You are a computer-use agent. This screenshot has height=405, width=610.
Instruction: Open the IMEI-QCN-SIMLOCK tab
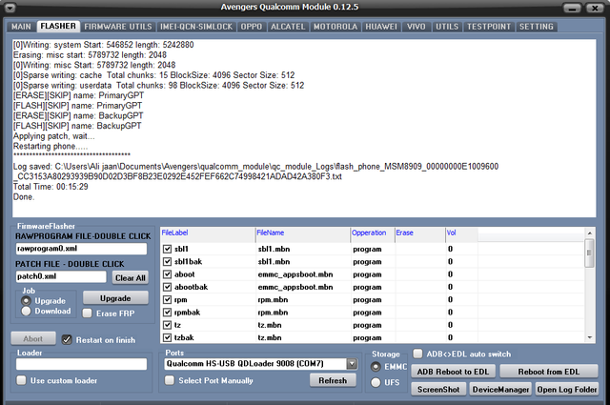pyautogui.click(x=196, y=27)
